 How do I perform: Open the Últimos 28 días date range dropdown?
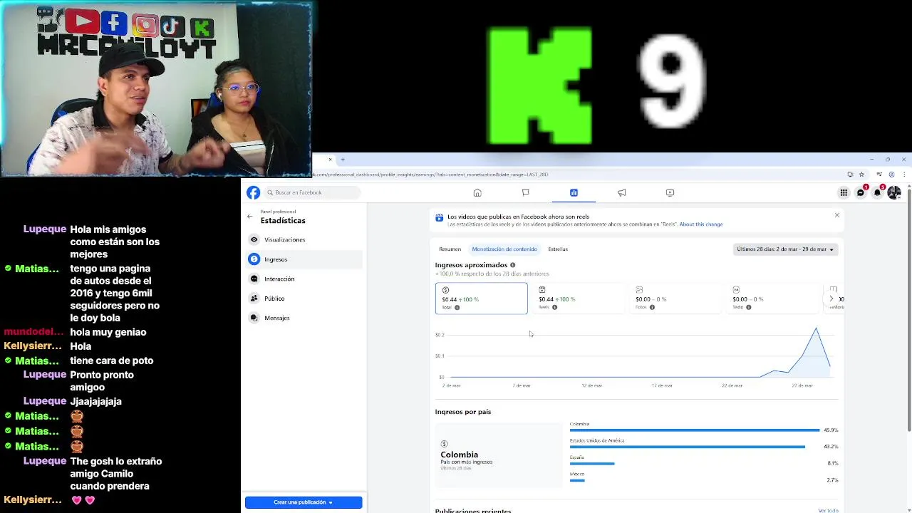785,249
